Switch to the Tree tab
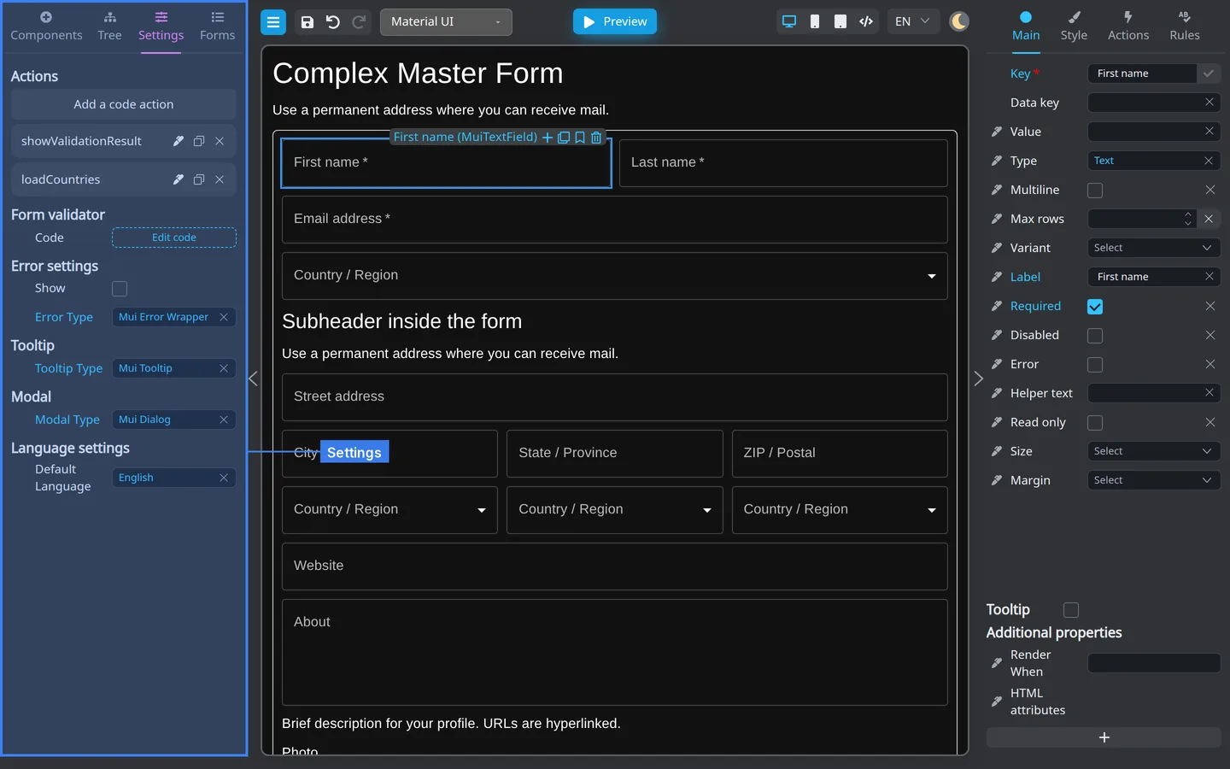This screenshot has height=769, width=1230. click(109, 26)
